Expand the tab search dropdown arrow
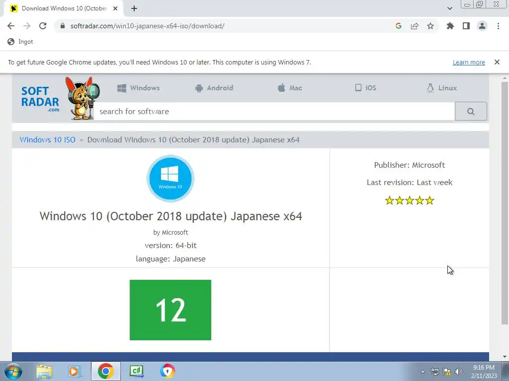The width and height of the screenshot is (509, 381). [449, 8]
